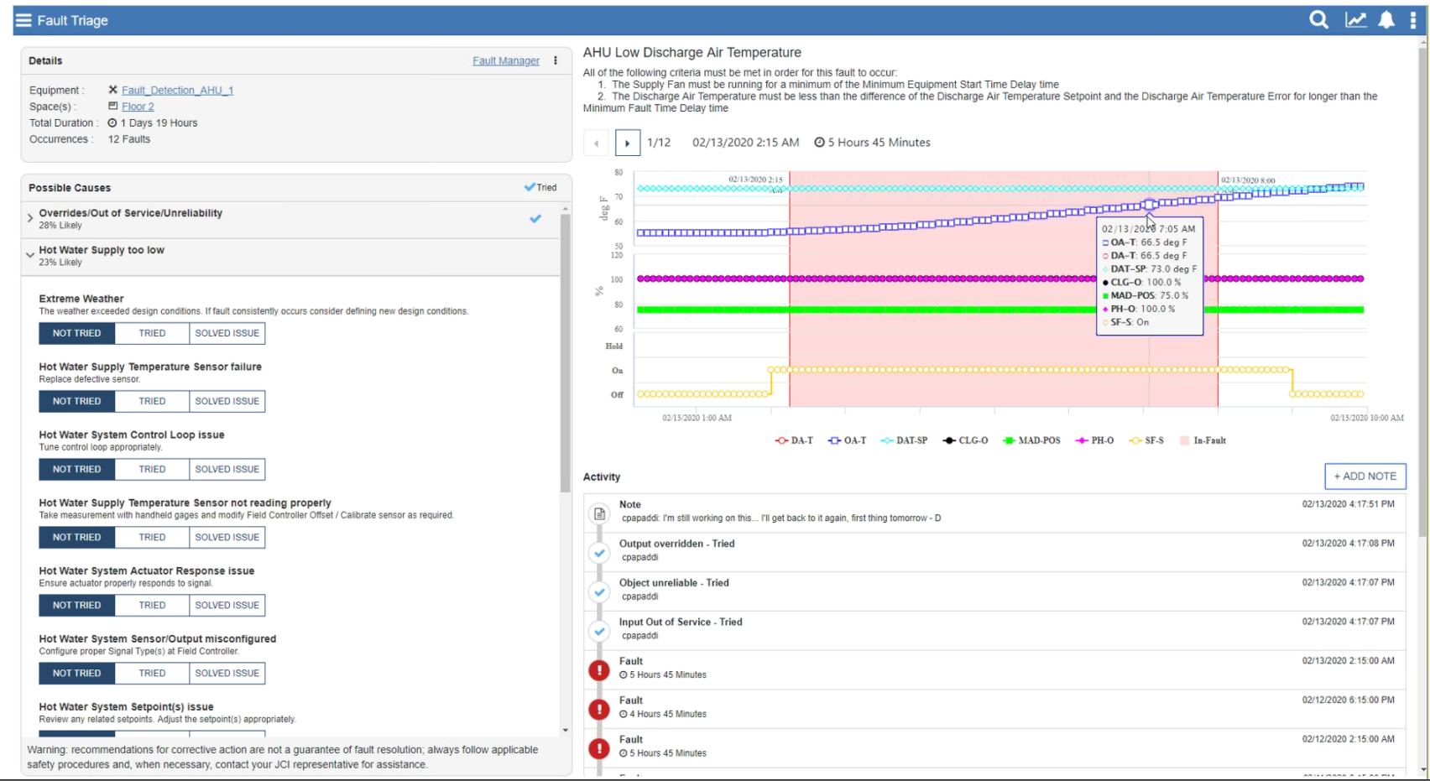The height and width of the screenshot is (781, 1430).
Task: Hide the MAD-POS green series in legend
Action: 1031,440
